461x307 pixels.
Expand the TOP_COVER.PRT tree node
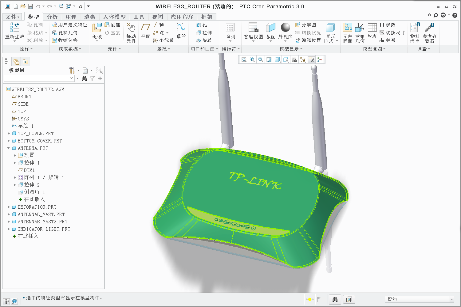(9, 133)
